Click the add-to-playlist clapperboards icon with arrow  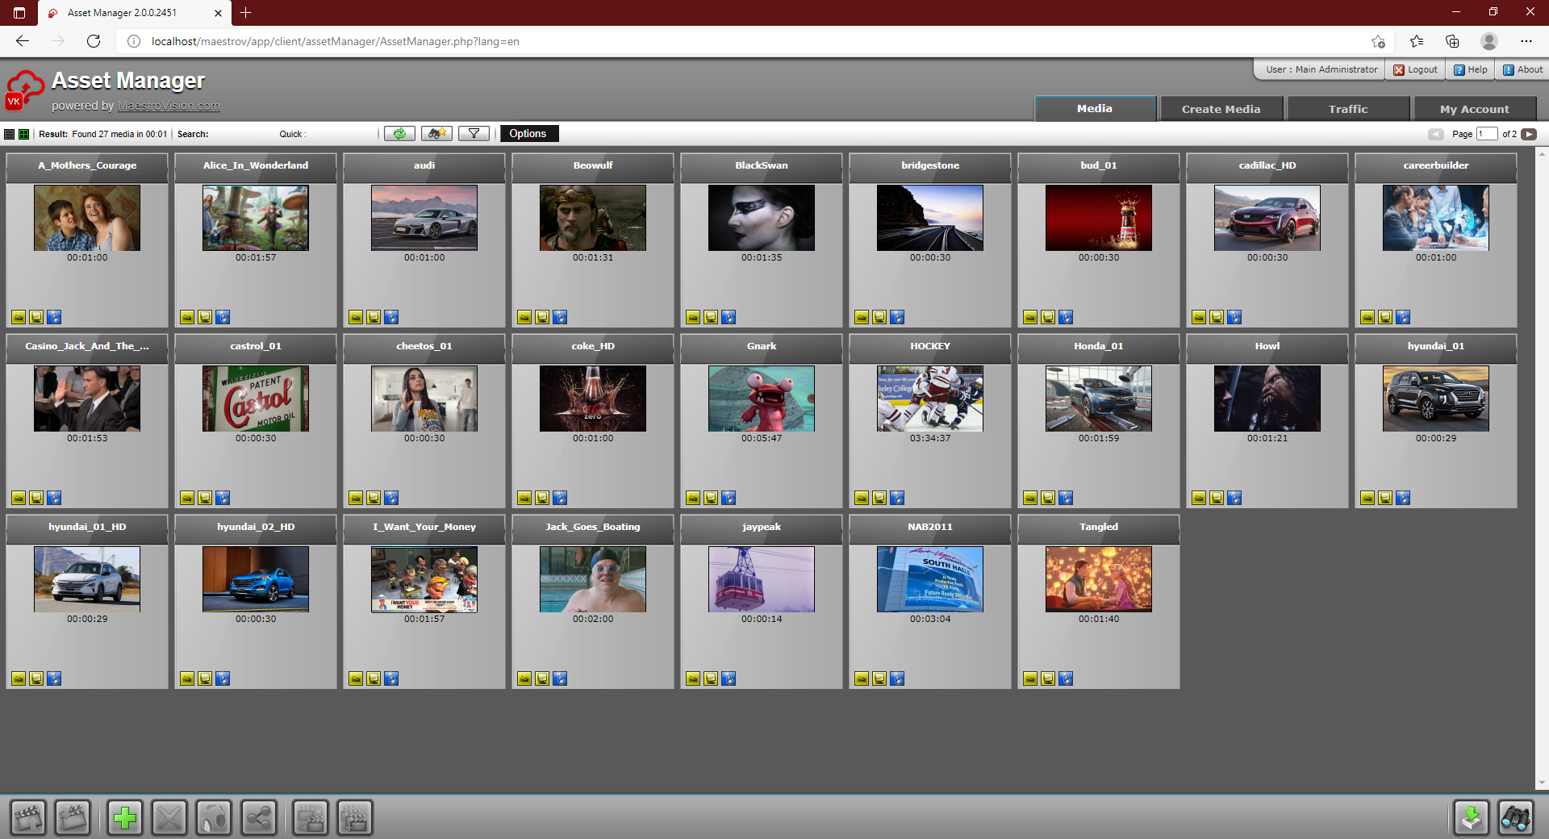pyautogui.click(x=311, y=818)
